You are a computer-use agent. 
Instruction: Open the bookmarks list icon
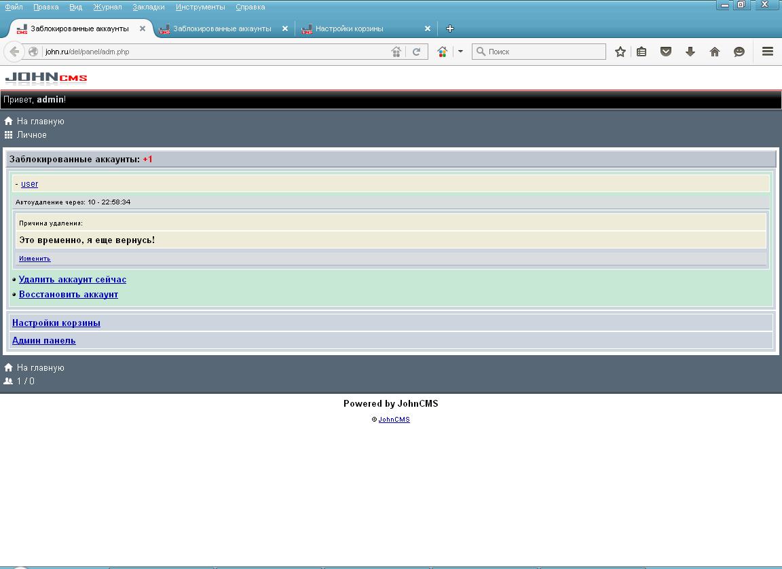[x=641, y=52]
